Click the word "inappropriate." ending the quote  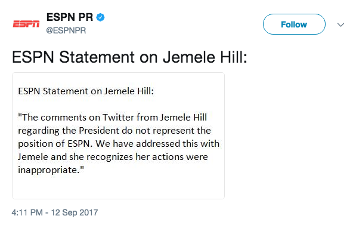[51, 170]
